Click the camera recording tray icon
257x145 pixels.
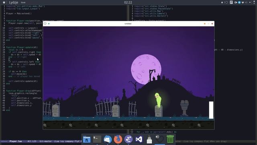click(x=236, y=2)
